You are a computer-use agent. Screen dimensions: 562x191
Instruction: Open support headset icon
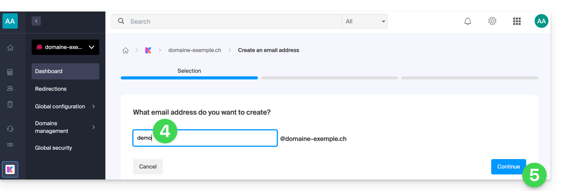coord(10,129)
